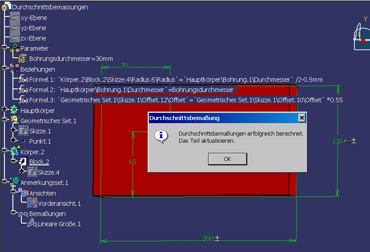Screen dimensions: 370x252
Task: Click the Block.2 pad feature icon
Action: click(x=23, y=162)
